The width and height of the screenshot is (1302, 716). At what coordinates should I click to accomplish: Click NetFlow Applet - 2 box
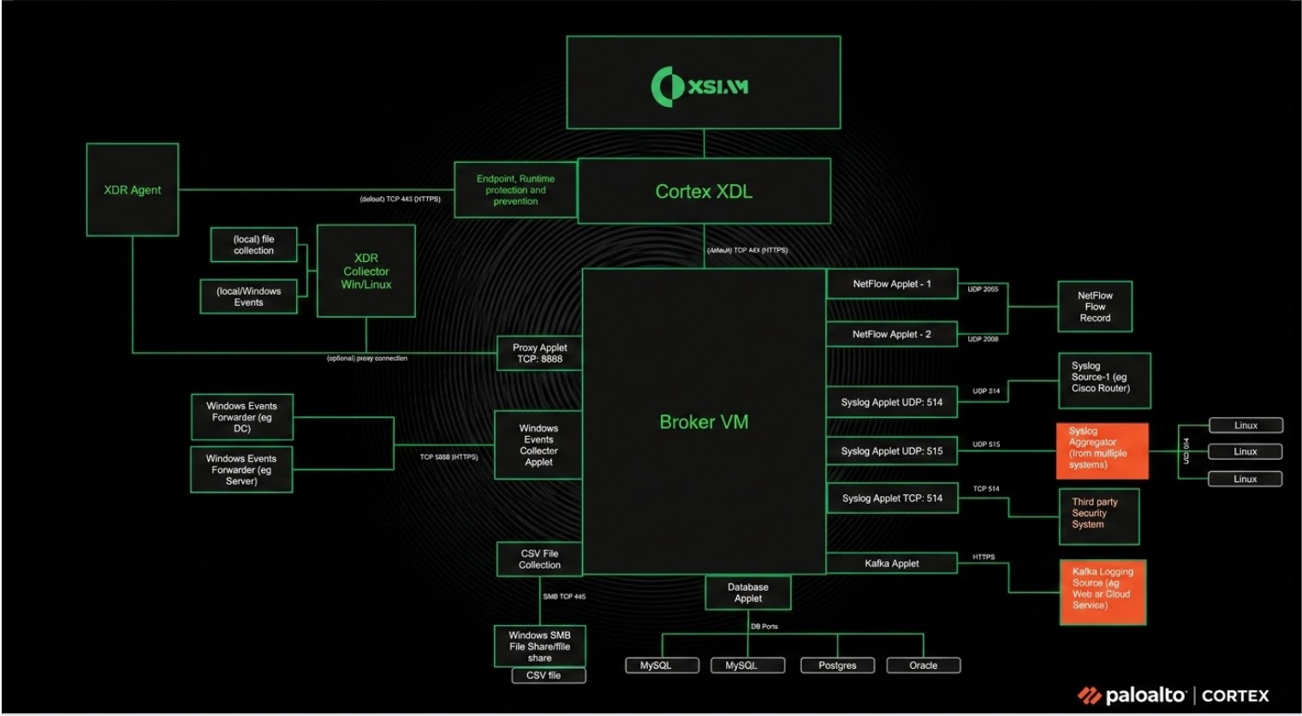(892, 334)
